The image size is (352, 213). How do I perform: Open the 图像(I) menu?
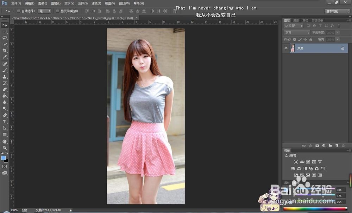coord(43,4)
